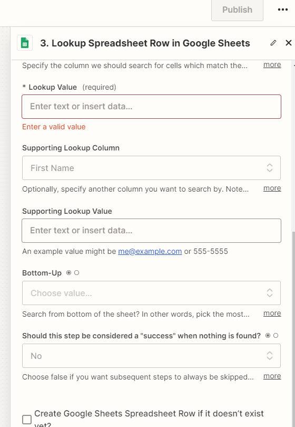Select second radio beside success question
Image resolution: width=295 pixels, height=427 pixels.
click(276, 336)
